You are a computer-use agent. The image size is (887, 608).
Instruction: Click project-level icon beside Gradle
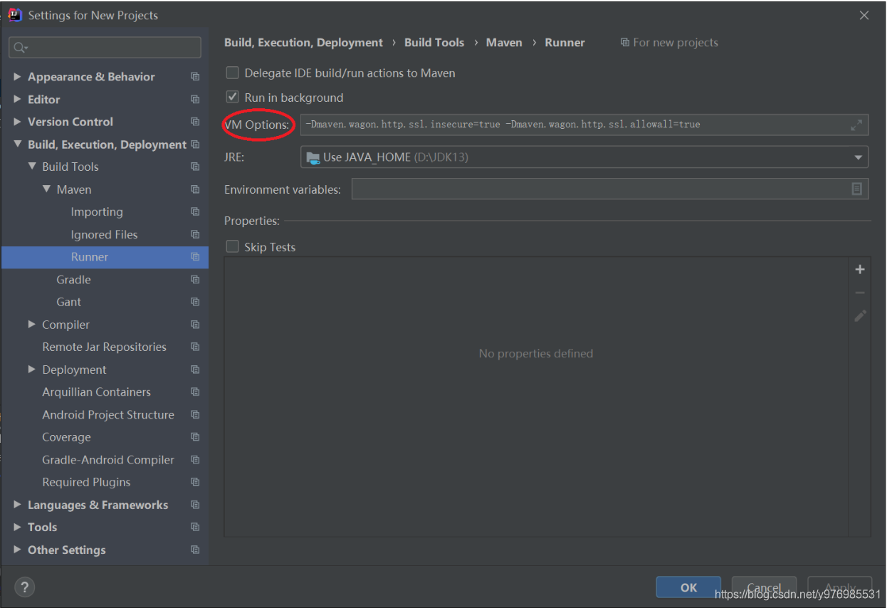click(x=195, y=280)
